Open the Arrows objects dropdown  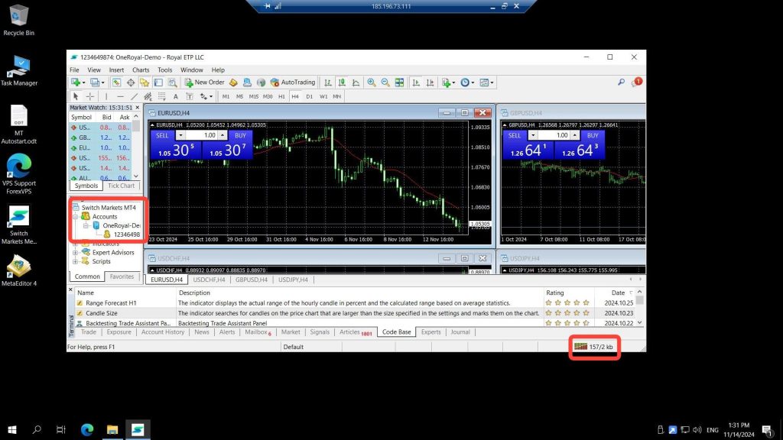point(206,96)
